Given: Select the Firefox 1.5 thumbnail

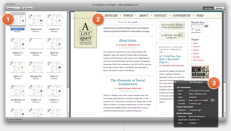Looking at the screenshot, I should click(x=54, y=91).
